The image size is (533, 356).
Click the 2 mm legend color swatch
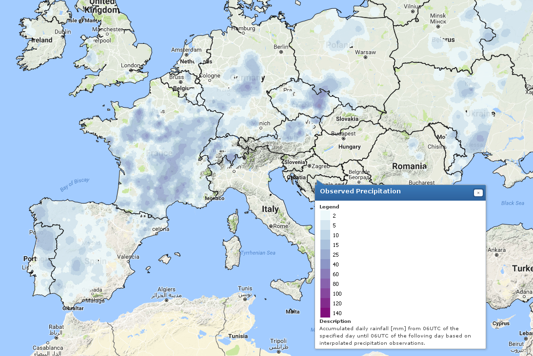(325, 215)
